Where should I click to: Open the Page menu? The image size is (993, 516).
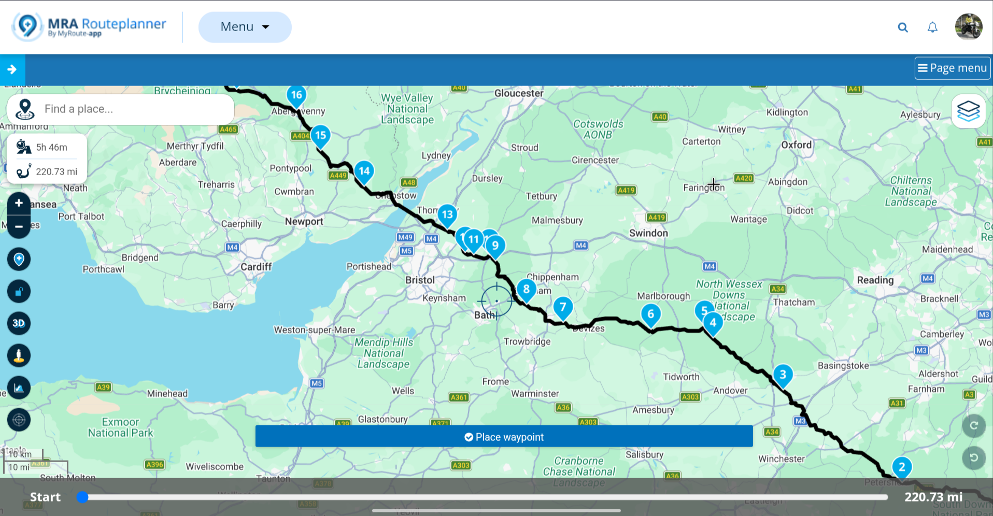click(953, 68)
